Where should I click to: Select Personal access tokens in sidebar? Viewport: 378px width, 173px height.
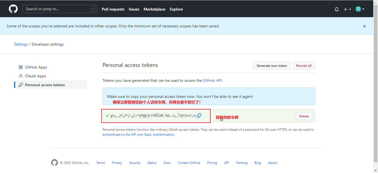pos(51,85)
